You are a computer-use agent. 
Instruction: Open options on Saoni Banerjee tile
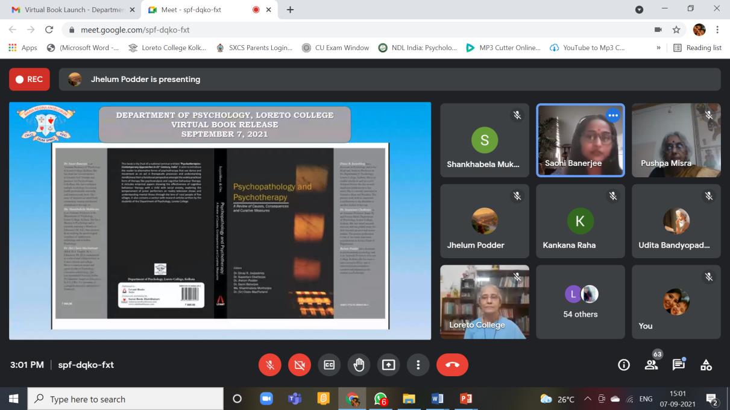pos(613,115)
